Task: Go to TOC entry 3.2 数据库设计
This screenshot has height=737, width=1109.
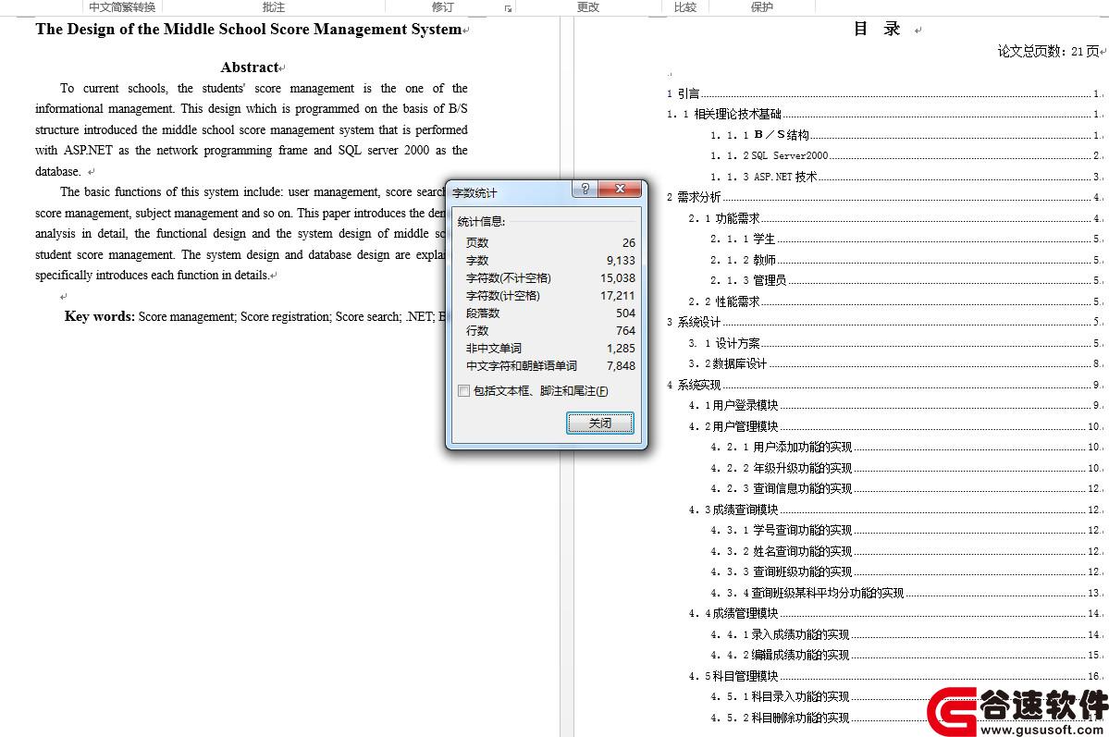Action: point(895,363)
